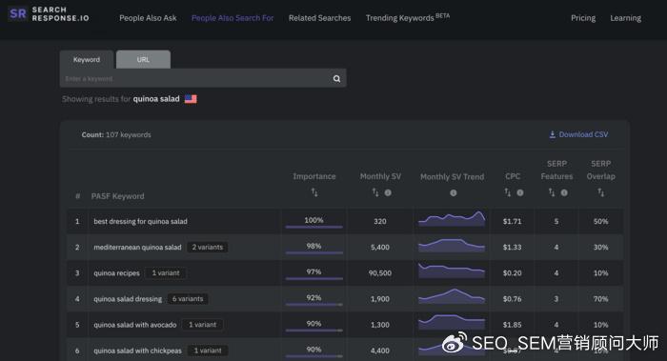Open the Learning page
The height and width of the screenshot is (361, 667).
click(x=625, y=18)
